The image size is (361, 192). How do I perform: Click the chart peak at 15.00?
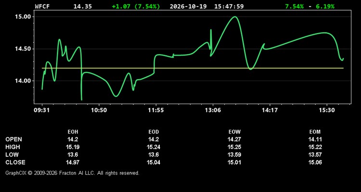coord(234,17)
